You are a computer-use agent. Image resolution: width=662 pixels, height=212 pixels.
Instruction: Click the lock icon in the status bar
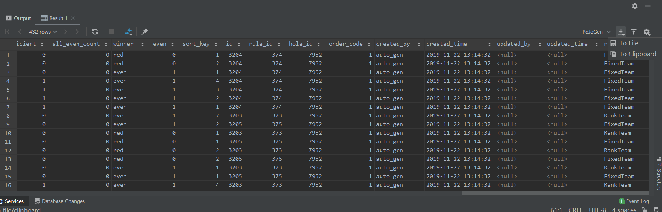(x=644, y=210)
